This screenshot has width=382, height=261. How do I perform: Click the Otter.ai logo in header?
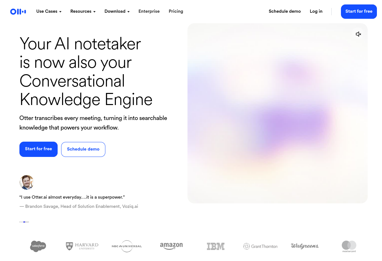[x=18, y=12]
